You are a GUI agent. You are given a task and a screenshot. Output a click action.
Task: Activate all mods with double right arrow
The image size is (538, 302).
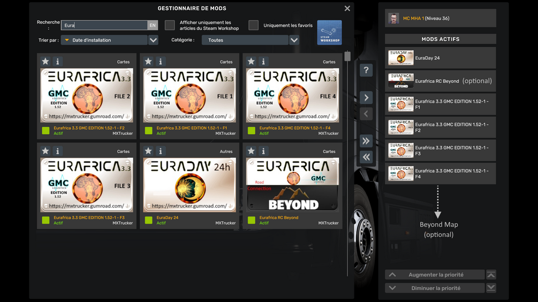(x=366, y=141)
